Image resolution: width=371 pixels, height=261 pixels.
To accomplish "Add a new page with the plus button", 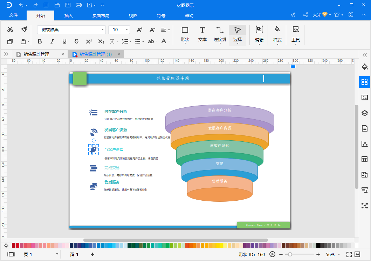I will [x=92, y=254].
